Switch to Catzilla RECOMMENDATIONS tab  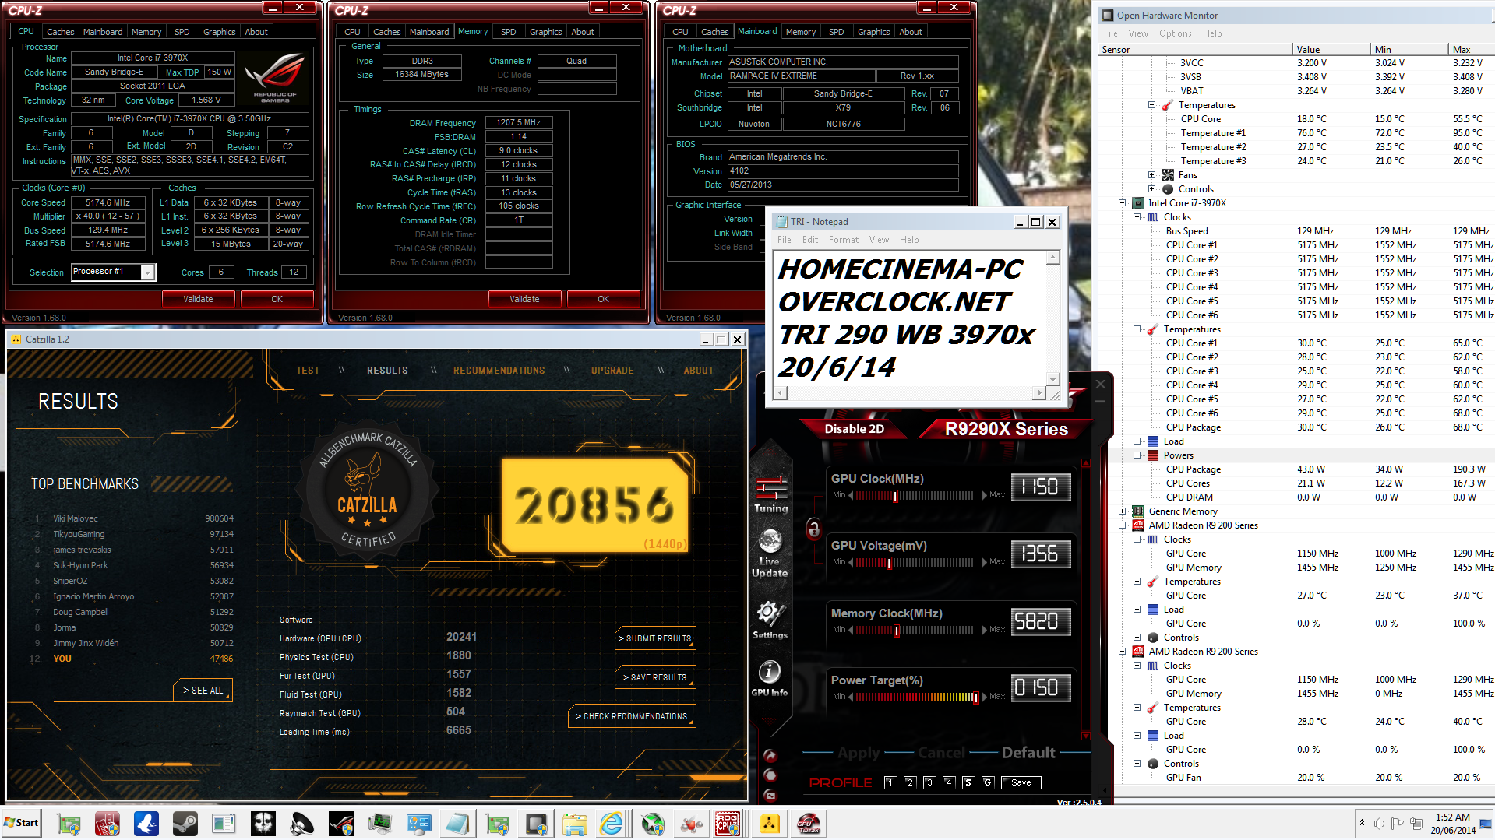pyautogui.click(x=499, y=371)
